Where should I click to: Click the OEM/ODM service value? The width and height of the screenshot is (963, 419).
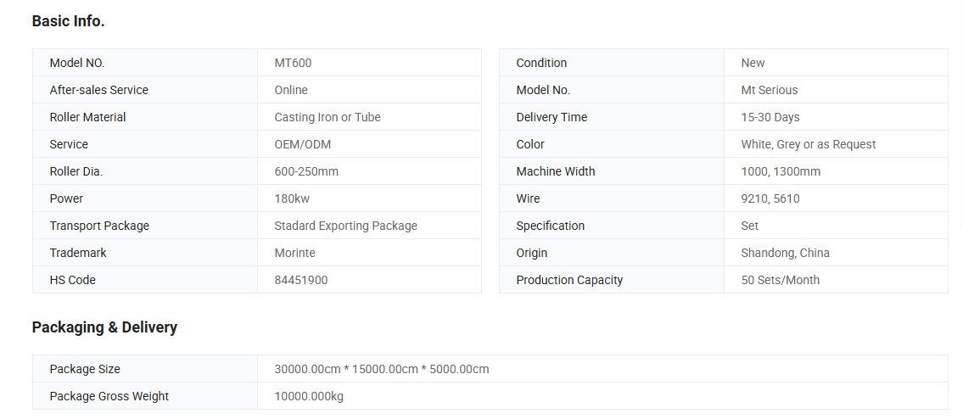[302, 144]
